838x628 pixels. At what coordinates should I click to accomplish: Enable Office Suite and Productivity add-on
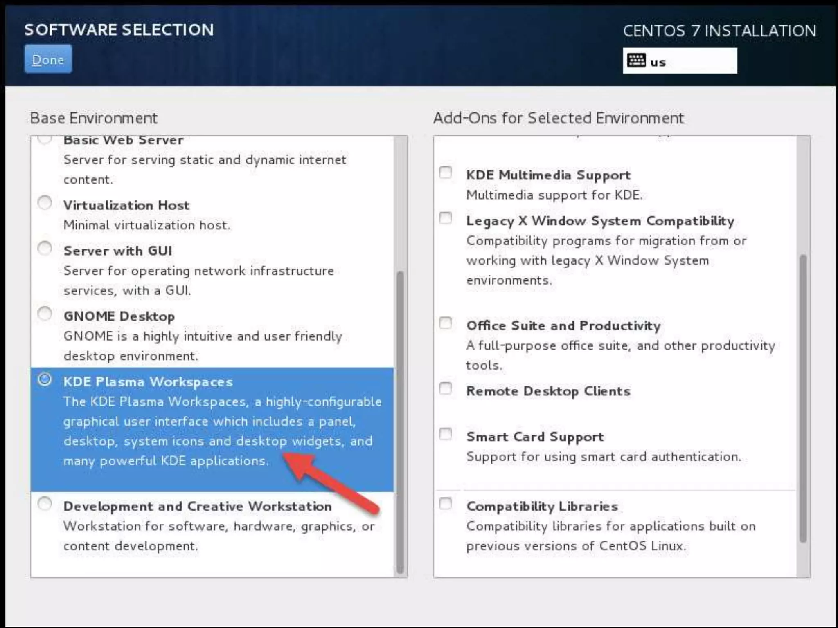pos(445,323)
